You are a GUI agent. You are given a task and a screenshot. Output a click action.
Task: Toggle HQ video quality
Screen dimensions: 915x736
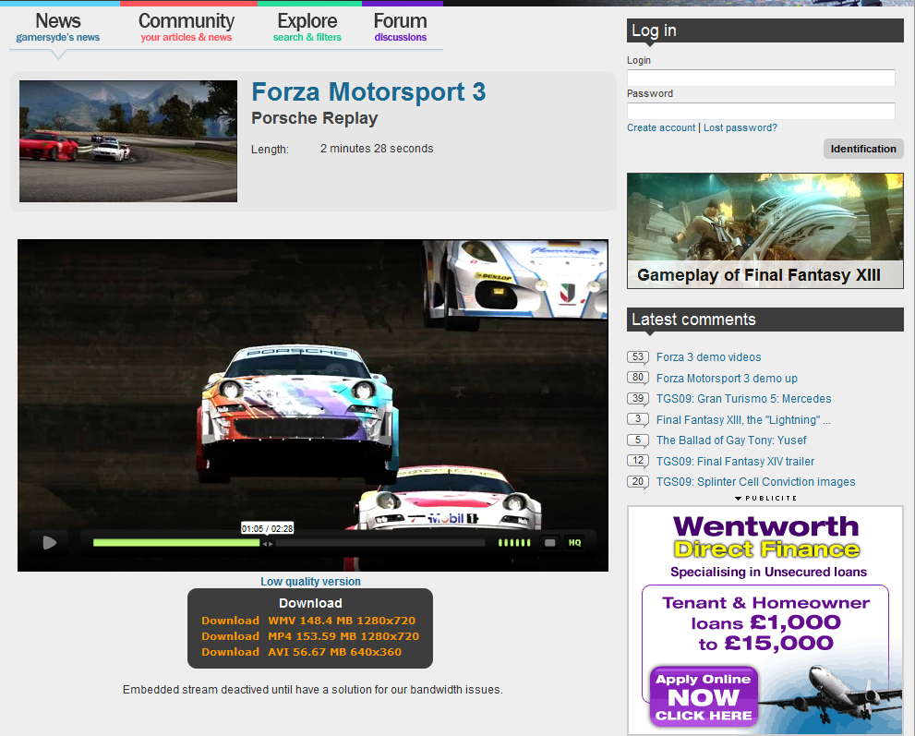point(574,543)
